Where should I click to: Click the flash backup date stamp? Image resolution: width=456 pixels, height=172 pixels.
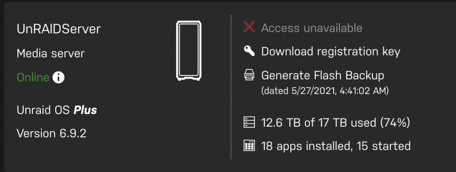[x=325, y=91]
